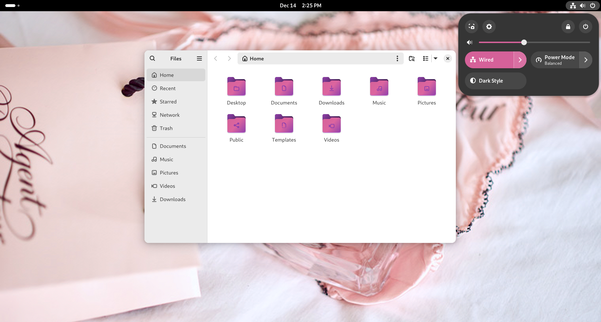Screen dimensions: 601x322
Task: Open the Files hamburger main menu
Action: [199, 58]
